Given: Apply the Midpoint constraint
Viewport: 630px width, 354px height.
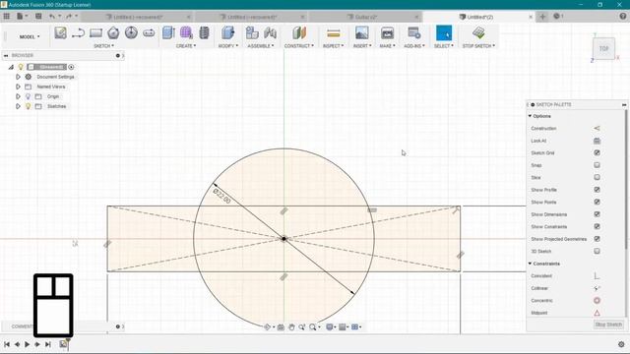Looking at the screenshot, I should tap(597, 313).
